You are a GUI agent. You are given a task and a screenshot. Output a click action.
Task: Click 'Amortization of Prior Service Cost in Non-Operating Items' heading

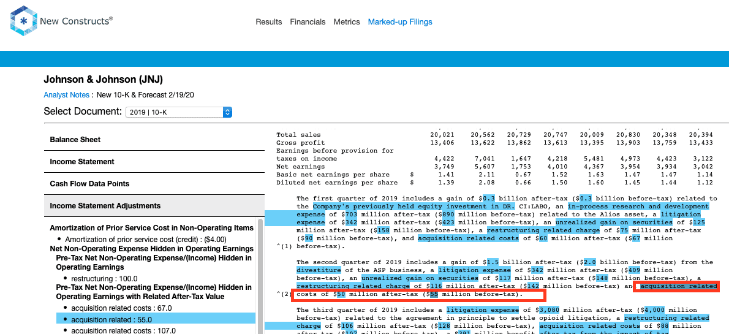click(x=151, y=228)
